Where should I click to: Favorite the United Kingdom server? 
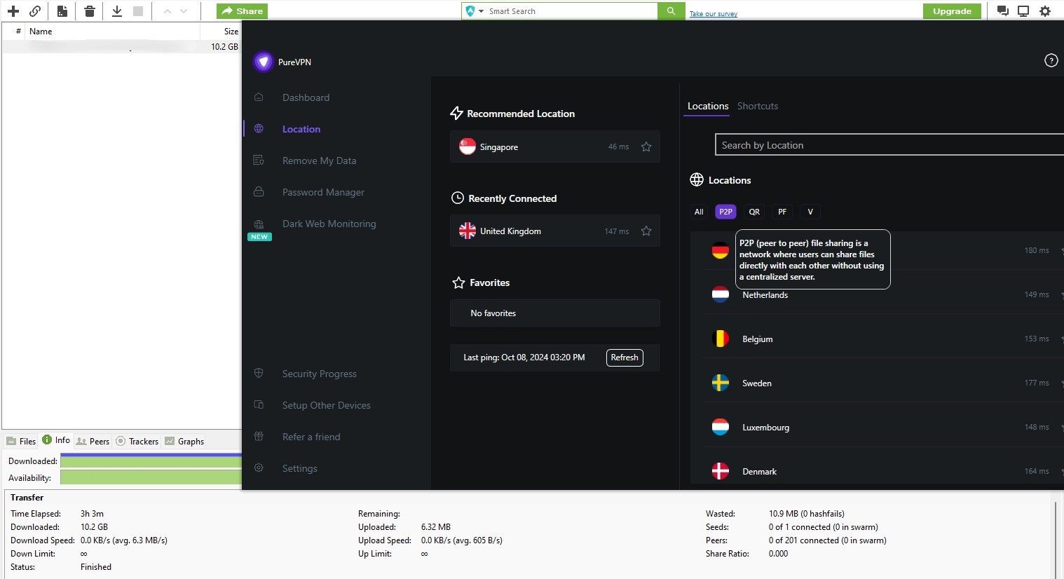point(646,231)
